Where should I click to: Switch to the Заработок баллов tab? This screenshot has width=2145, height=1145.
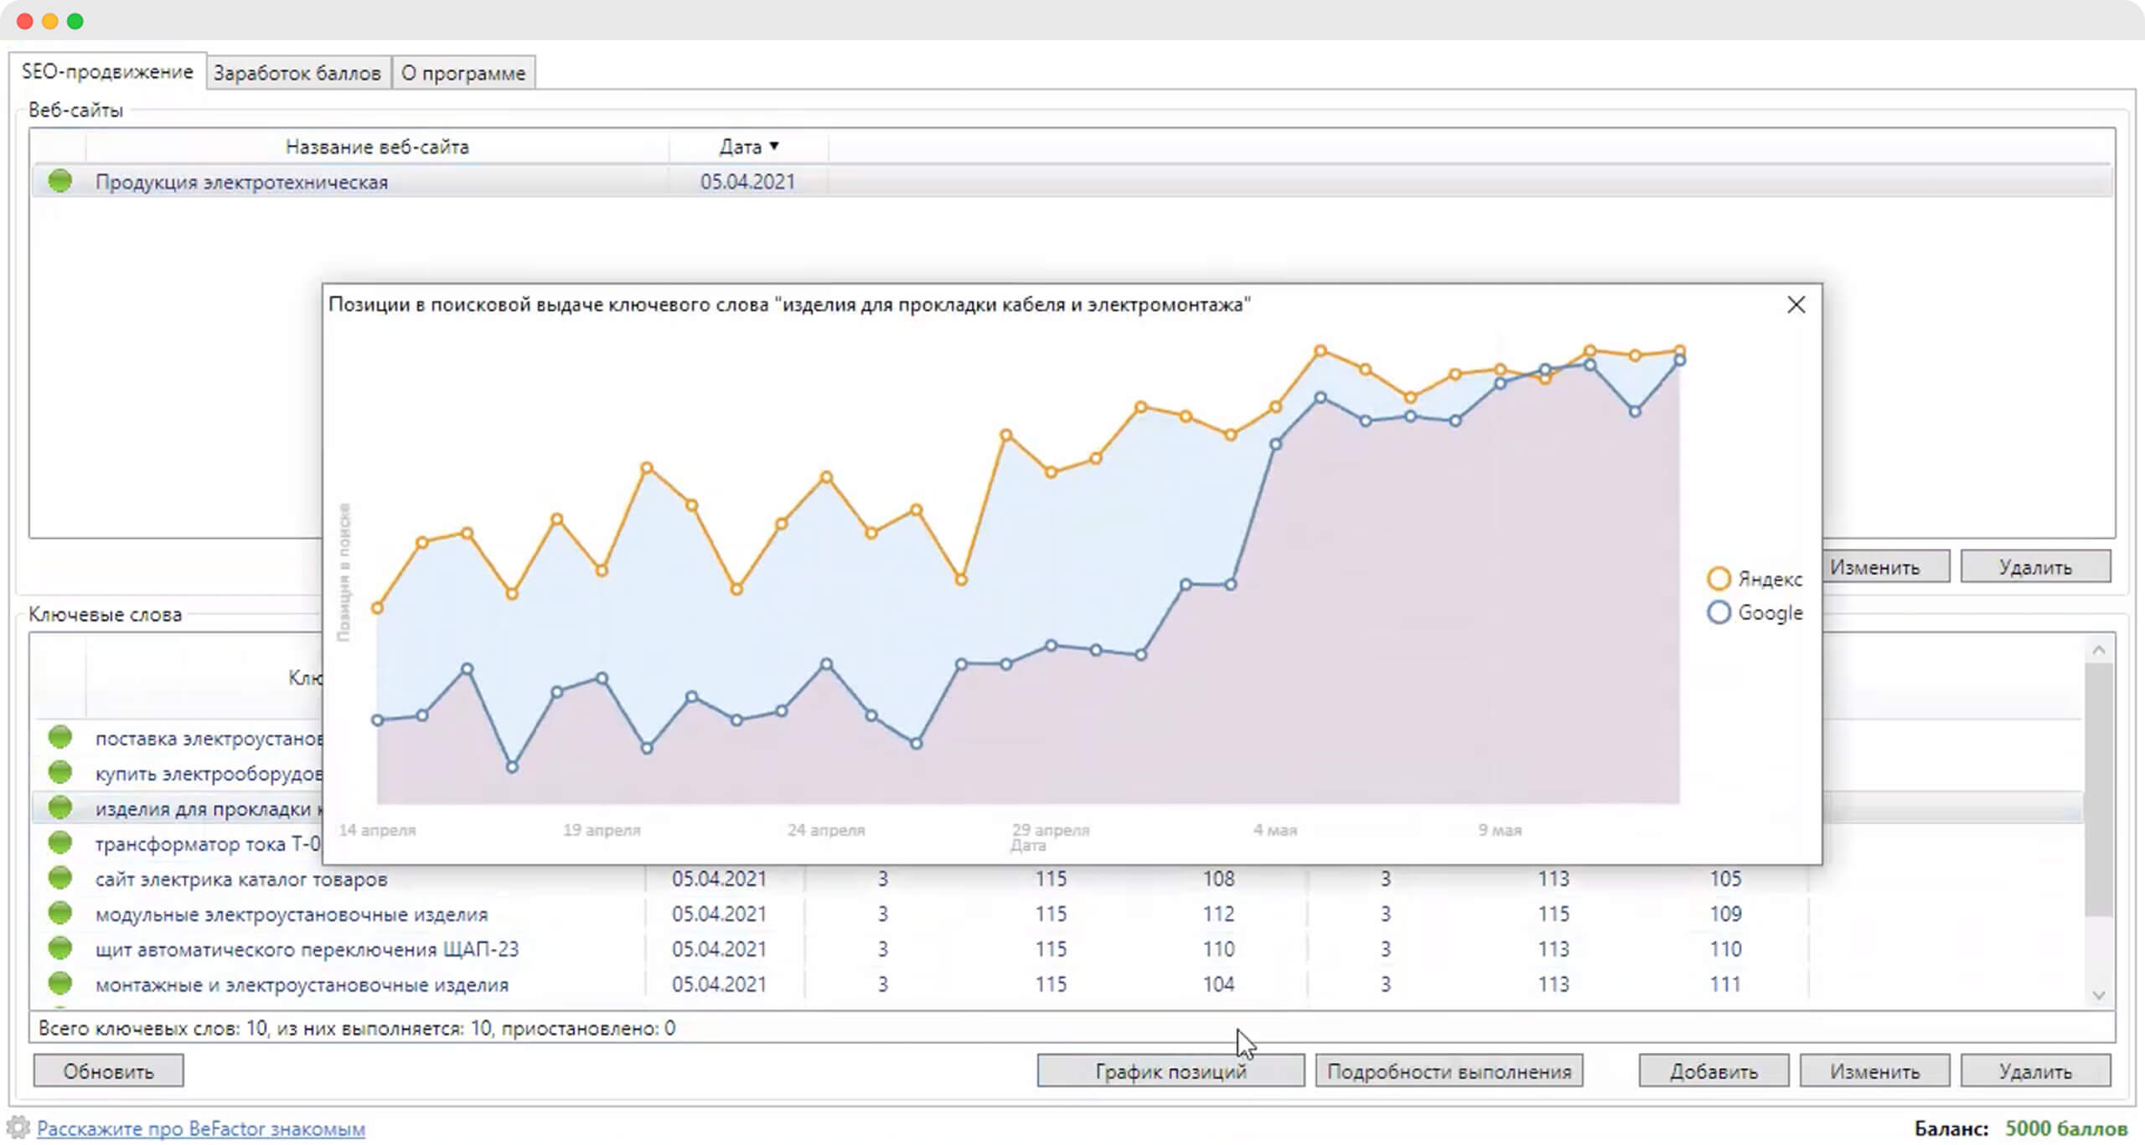297,73
